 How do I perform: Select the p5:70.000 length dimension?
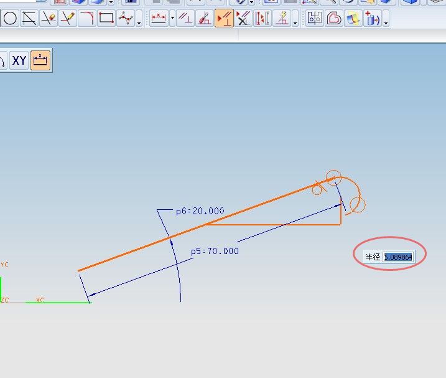[x=215, y=251]
